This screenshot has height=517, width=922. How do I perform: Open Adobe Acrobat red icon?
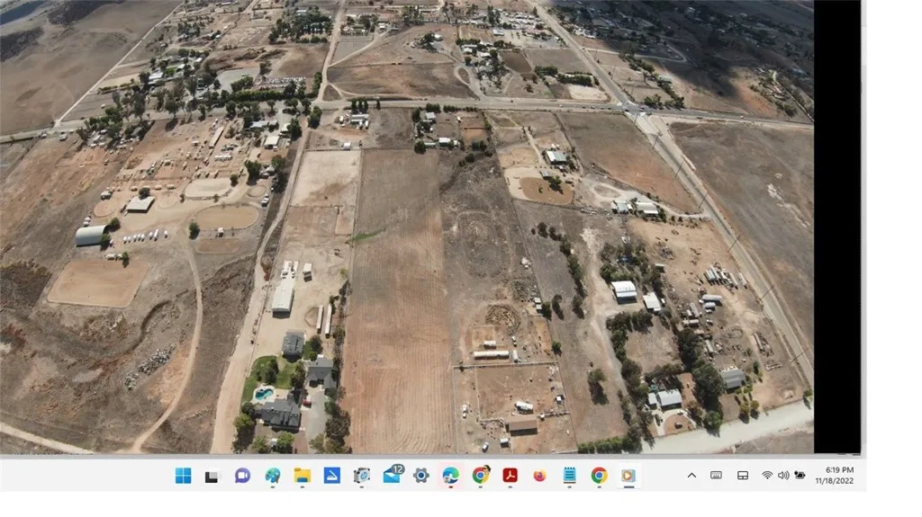510,476
